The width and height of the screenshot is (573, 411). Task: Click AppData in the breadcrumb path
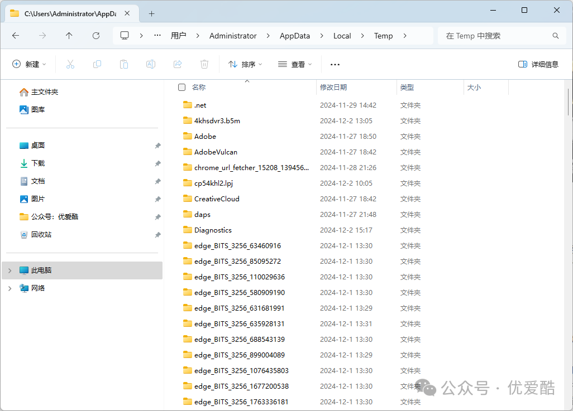[295, 36]
